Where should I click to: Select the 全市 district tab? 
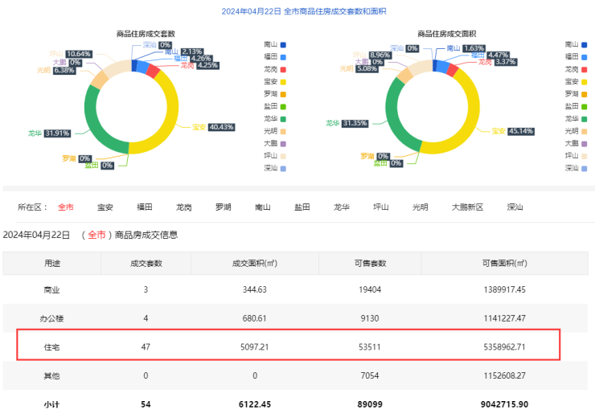(x=66, y=207)
